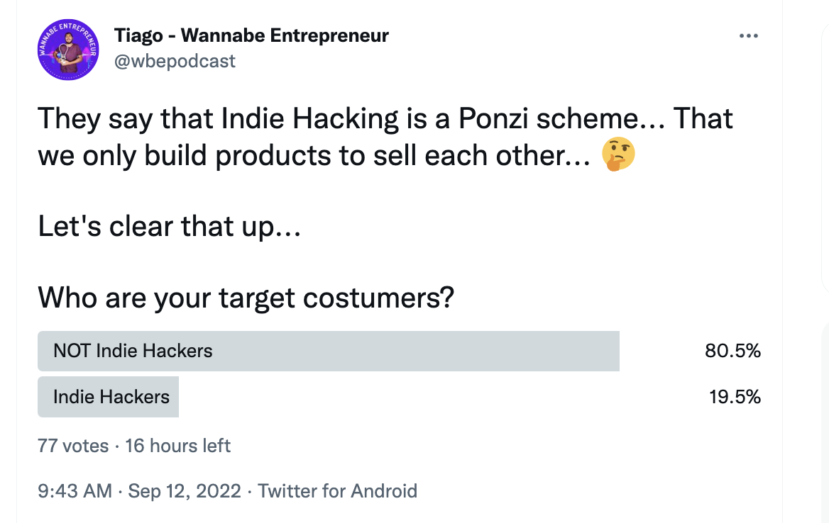Image resolution: width=829 pixels, height=523 pixels.
Task: Open the Twitter for Android source link
Action: pyautogui.click(x=337, y=490)
